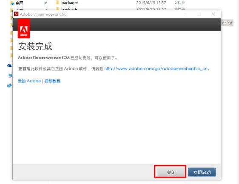Open the 我的 Adobe link
Image resolution: width=239 pixels, height=184 pixels.
pos(29,81)
